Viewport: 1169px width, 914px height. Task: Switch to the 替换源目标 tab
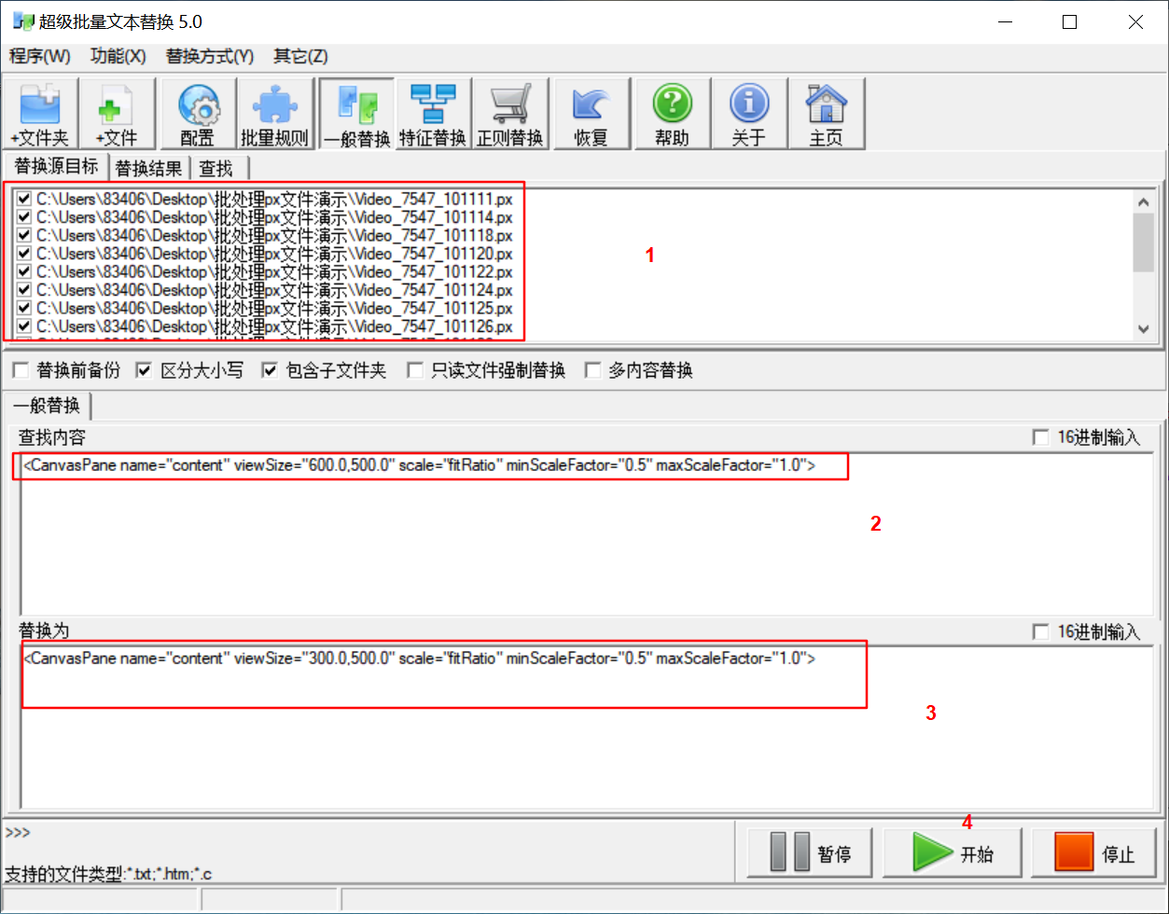point(55,166)
